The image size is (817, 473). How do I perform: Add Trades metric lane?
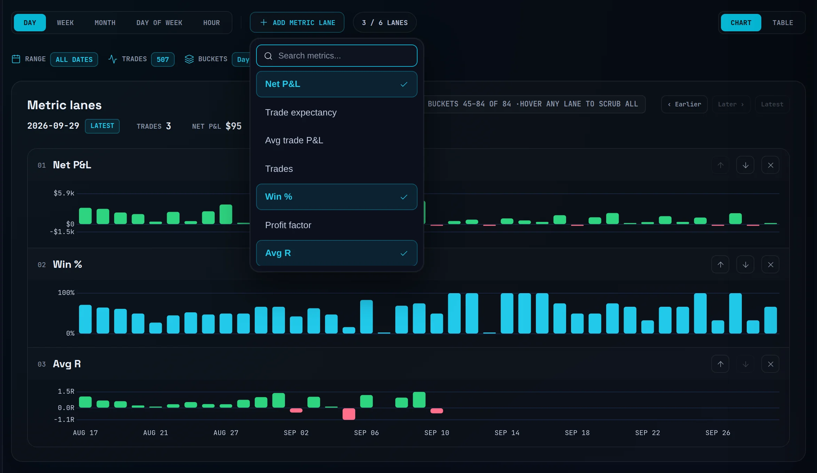pos(336,169)
